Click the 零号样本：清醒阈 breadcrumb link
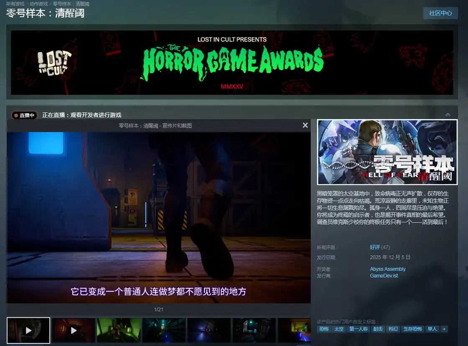468x346 pixels. pyautogui.click(x=71, y=4)
